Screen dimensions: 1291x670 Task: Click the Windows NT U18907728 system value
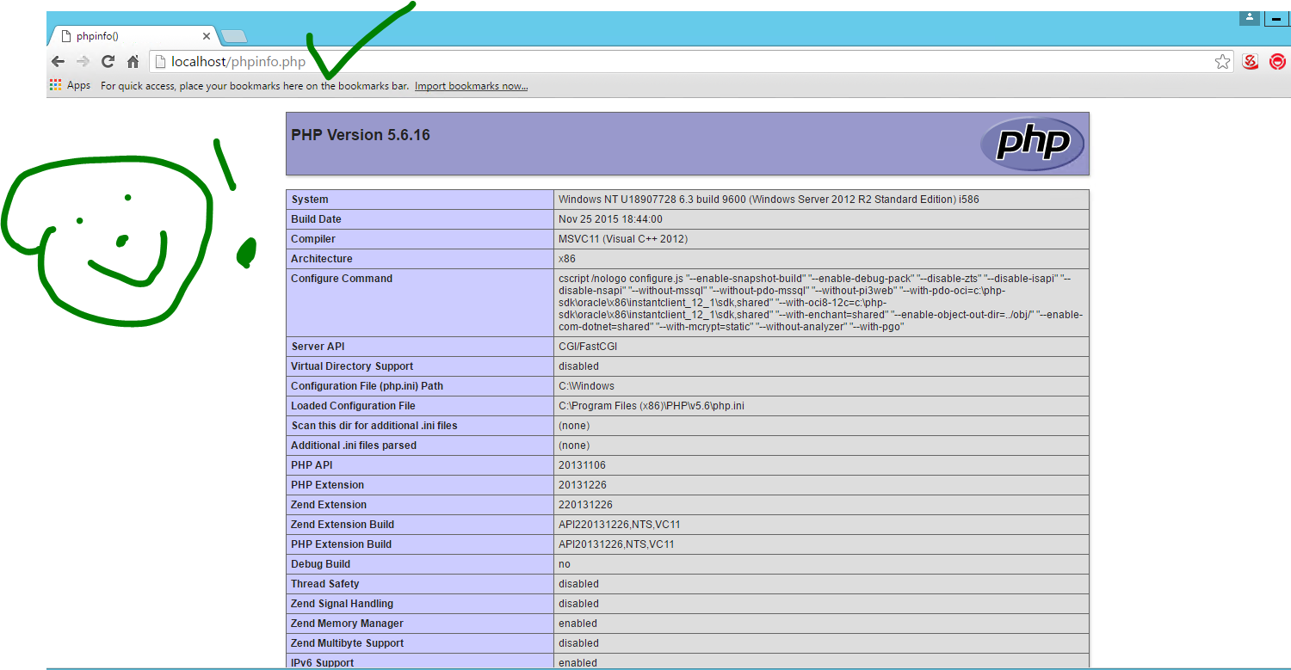click(x=769, y=200)
